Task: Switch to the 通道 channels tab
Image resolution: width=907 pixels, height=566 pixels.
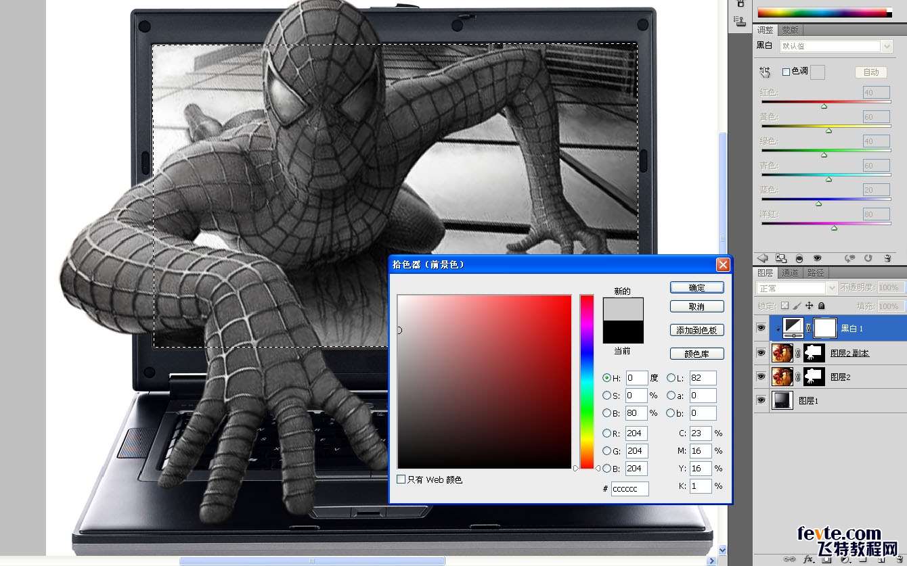Action: pyautogui.click(x=790, y=273)
